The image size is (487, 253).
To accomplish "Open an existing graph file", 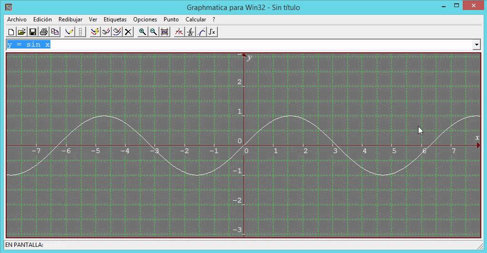I will 22,32.
